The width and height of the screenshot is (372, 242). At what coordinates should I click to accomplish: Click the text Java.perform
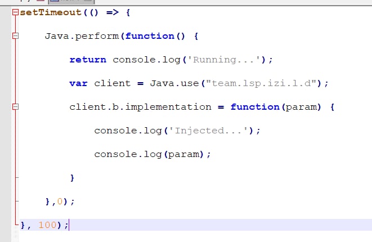point(82,36)
